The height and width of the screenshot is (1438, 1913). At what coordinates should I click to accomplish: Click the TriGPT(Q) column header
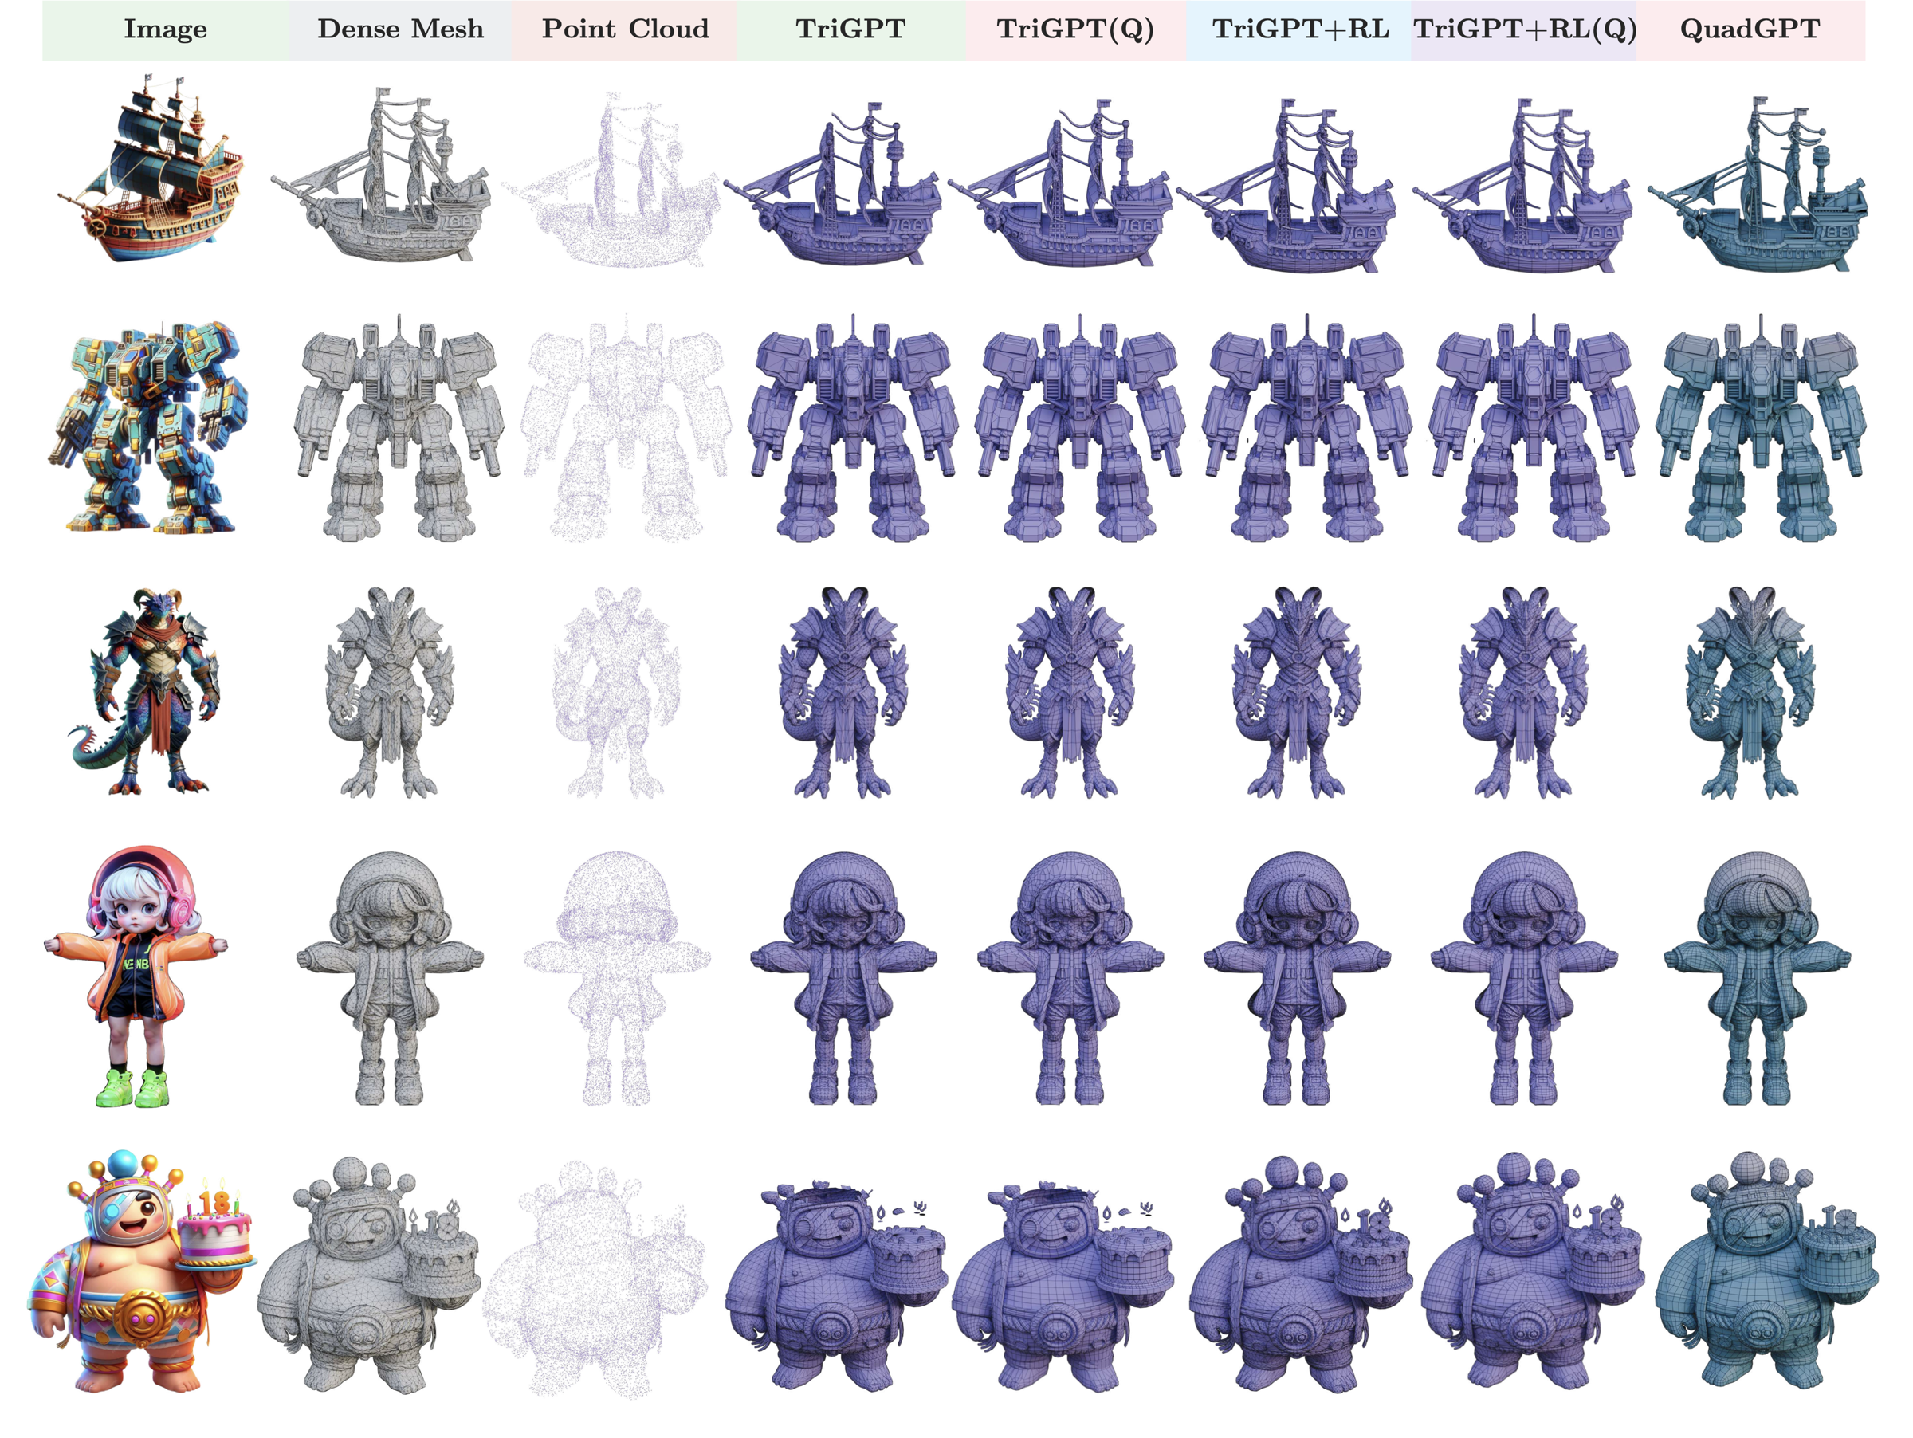(1075, 29)
